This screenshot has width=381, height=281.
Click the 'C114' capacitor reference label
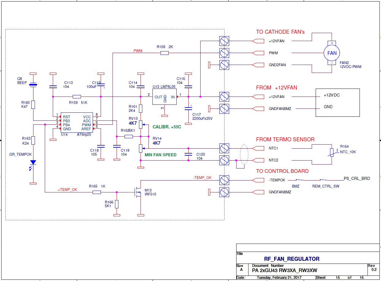coord(133,83)
